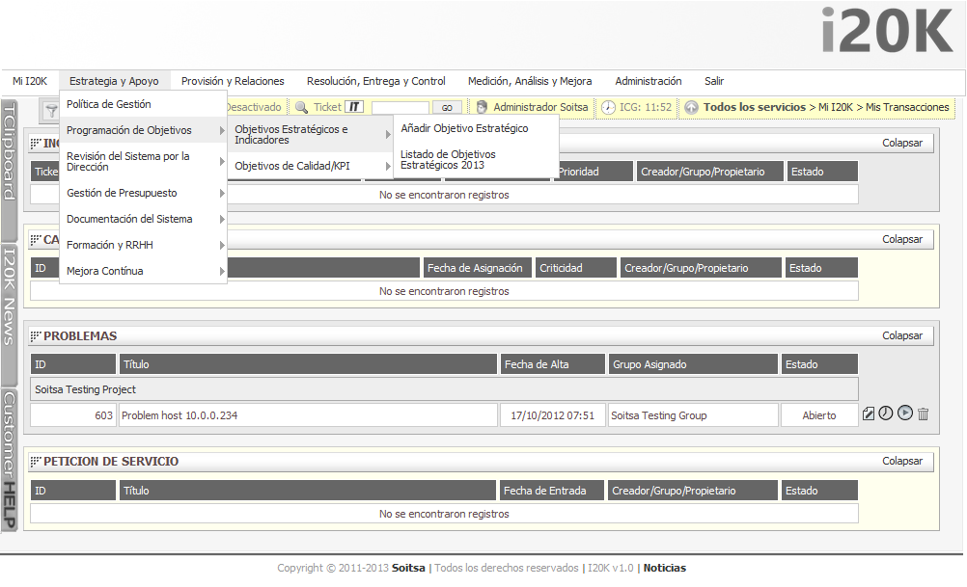Image resolution: width=967 pixels, height=587 pixels.
Task: Click the play action icon for problem 603
Action: tap(905, 414)
